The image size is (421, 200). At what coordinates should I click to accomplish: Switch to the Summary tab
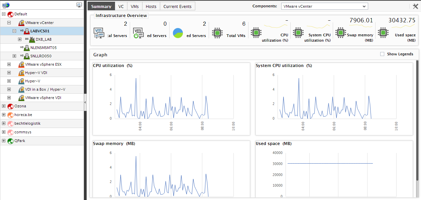[x=101, y=6]
